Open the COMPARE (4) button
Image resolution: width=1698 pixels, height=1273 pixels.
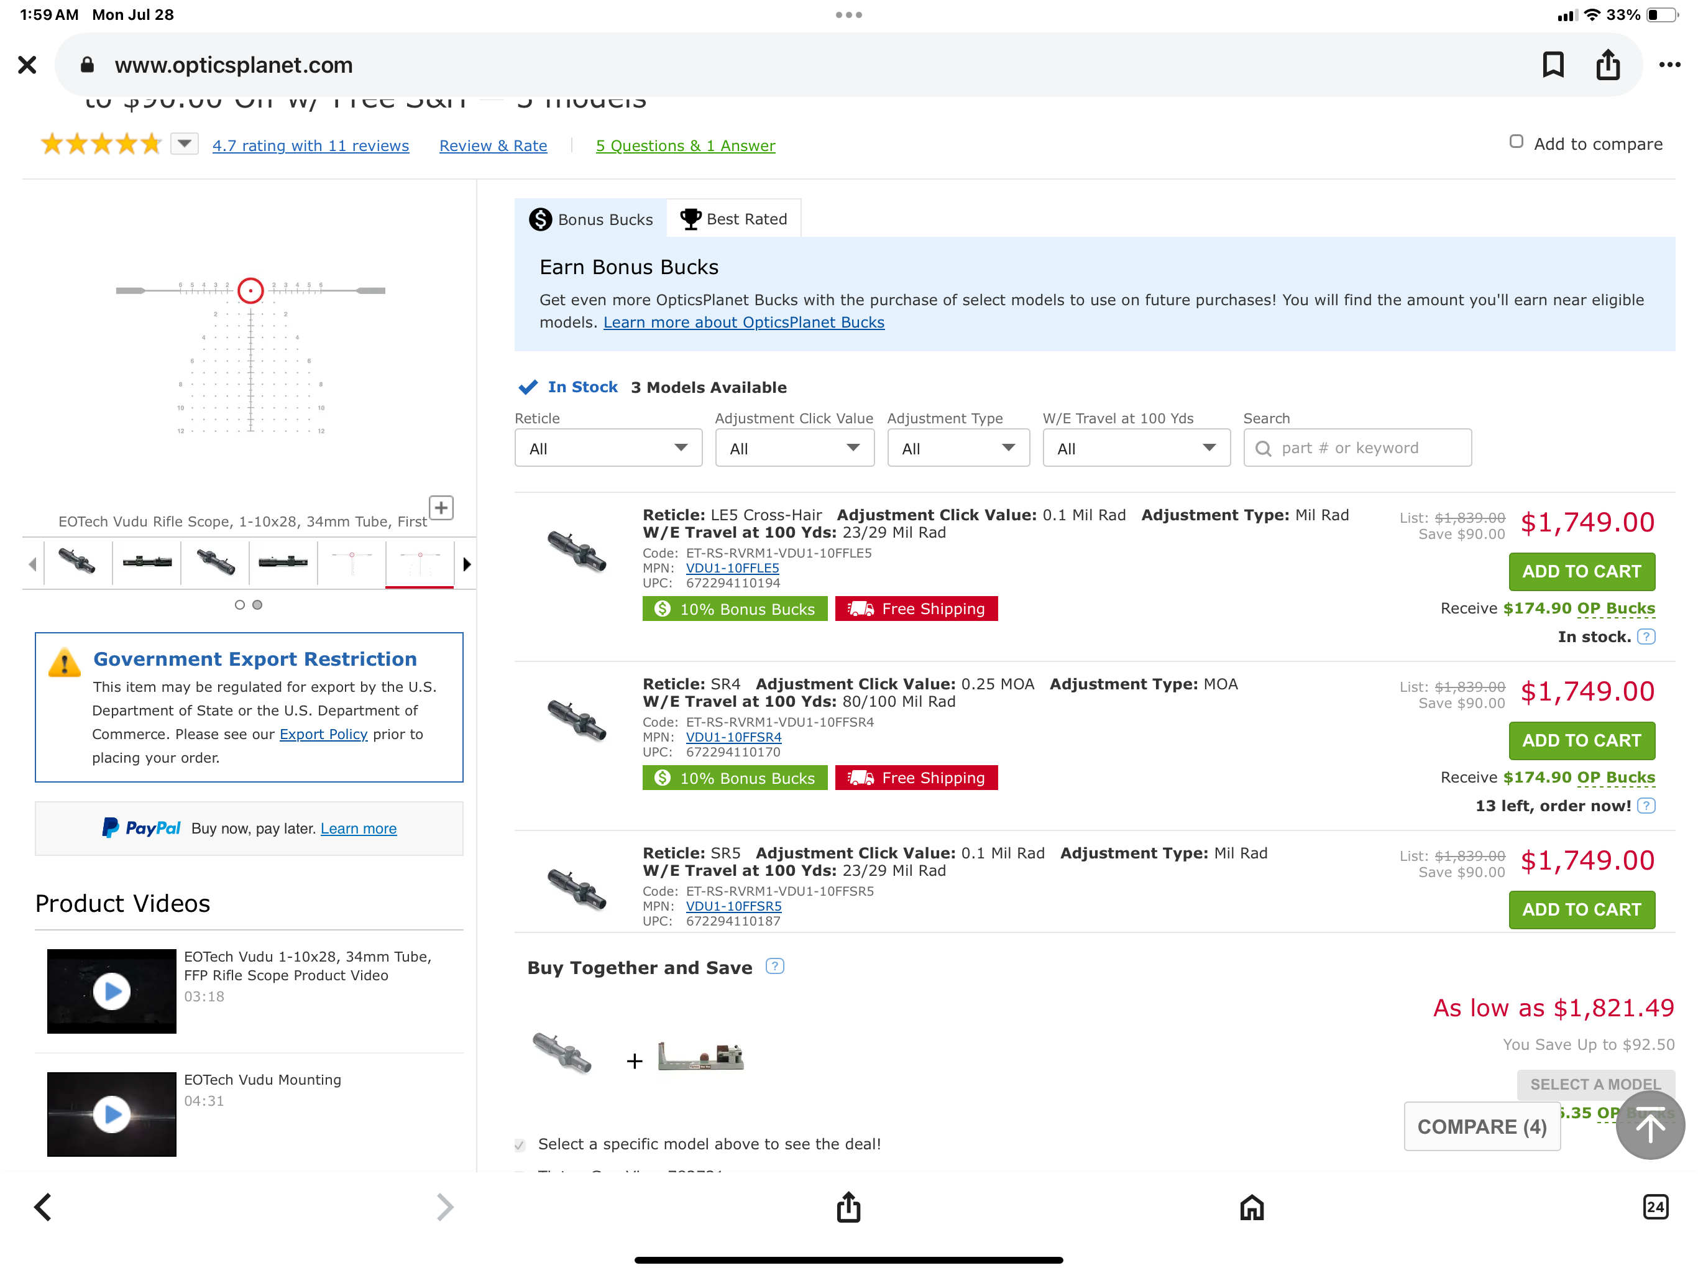pos(1482,1126)
